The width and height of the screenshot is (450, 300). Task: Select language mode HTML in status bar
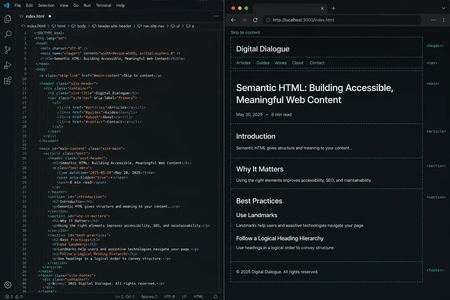pos(198,296)
